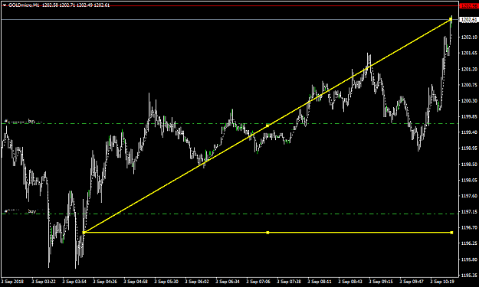Screen dimensions: 479x287
Task: Click the 1195.35 price axis label
Action: point(469,276)
